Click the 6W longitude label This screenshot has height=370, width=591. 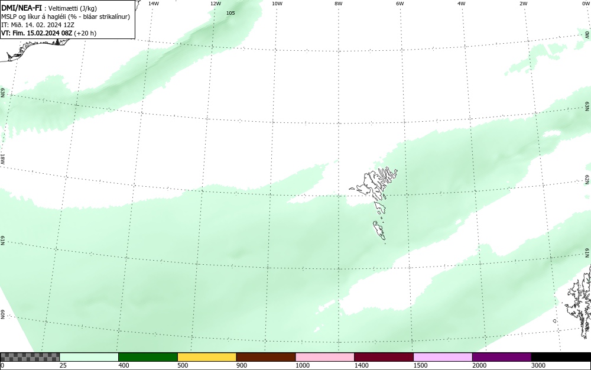click(400, 4)
